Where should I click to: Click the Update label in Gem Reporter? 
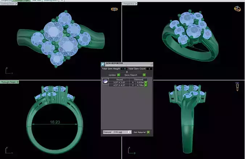(x=112, y=75)
